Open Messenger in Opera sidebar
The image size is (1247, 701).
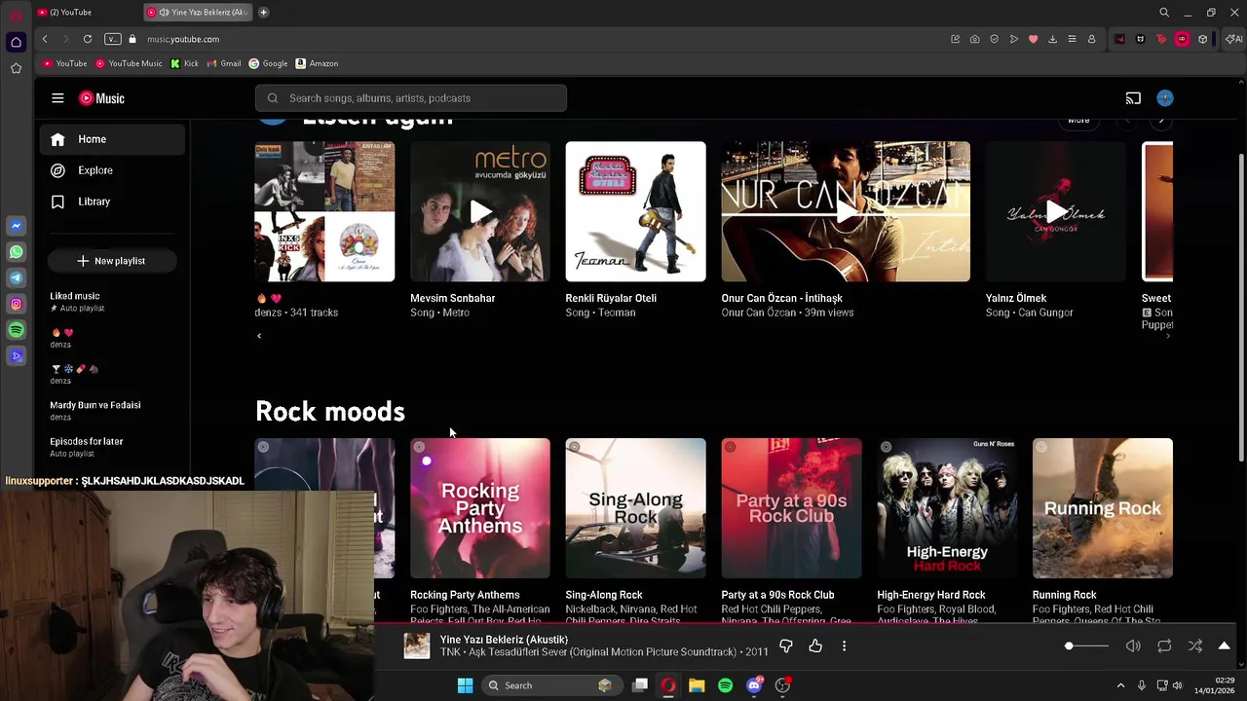point(16,226)
